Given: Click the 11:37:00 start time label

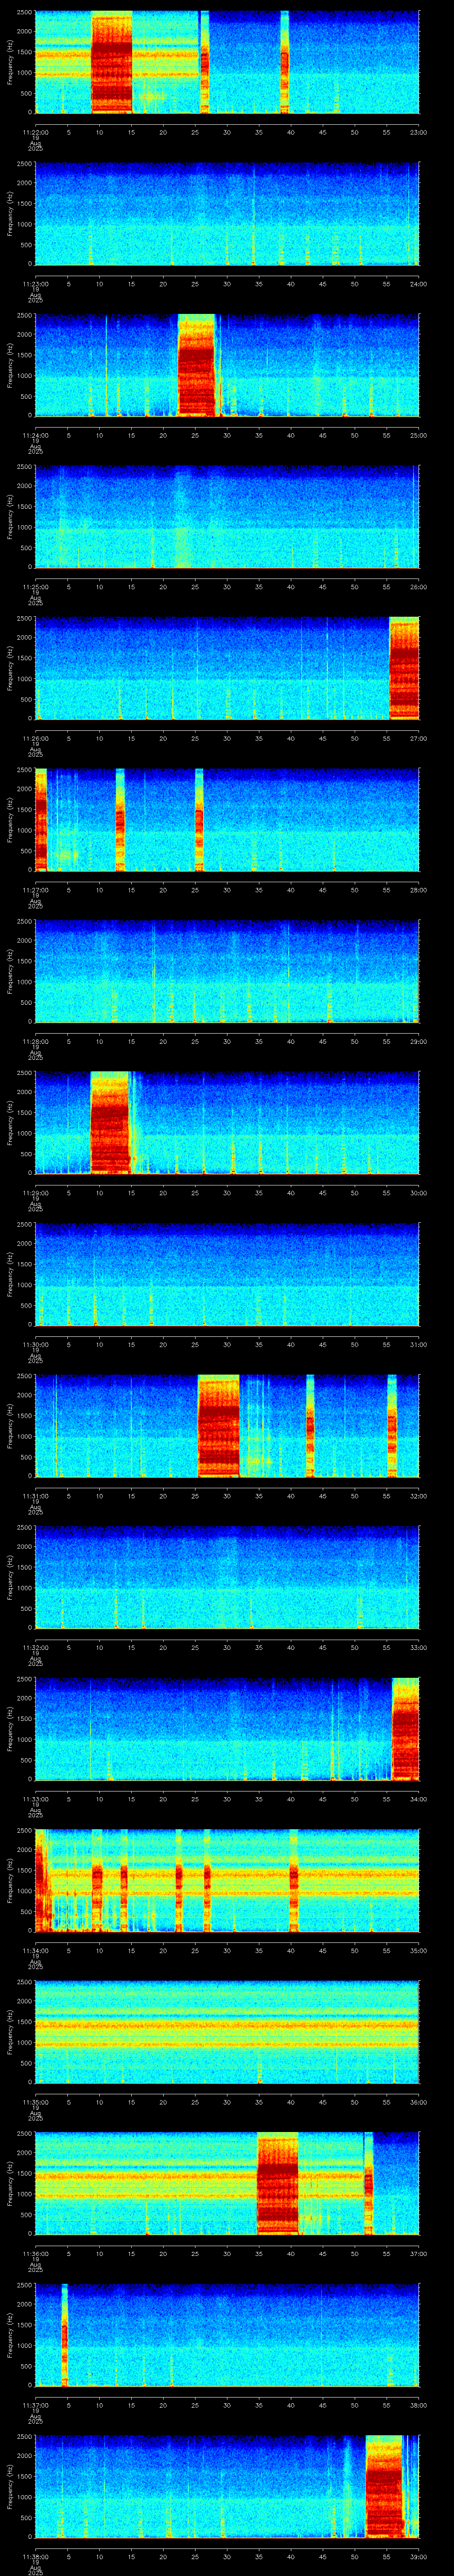Looking at the screenshot, I should click(x=35, y=2404).
